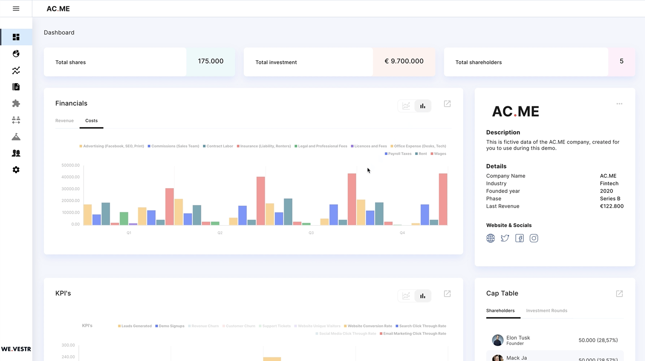Switch KPI's chart to line view
The width and height of the screenshot is (645, 361).
click(x=406, y=295)
